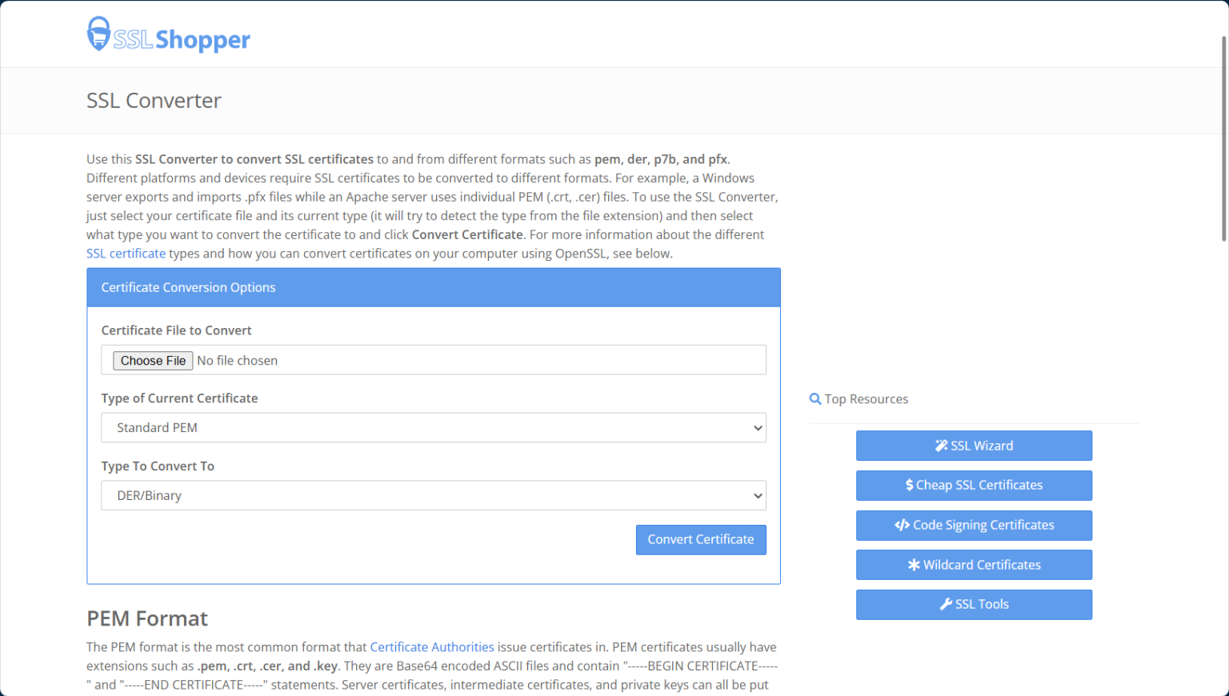Select the wizard icon inside SSL Wizard button

tap(940, 446)
